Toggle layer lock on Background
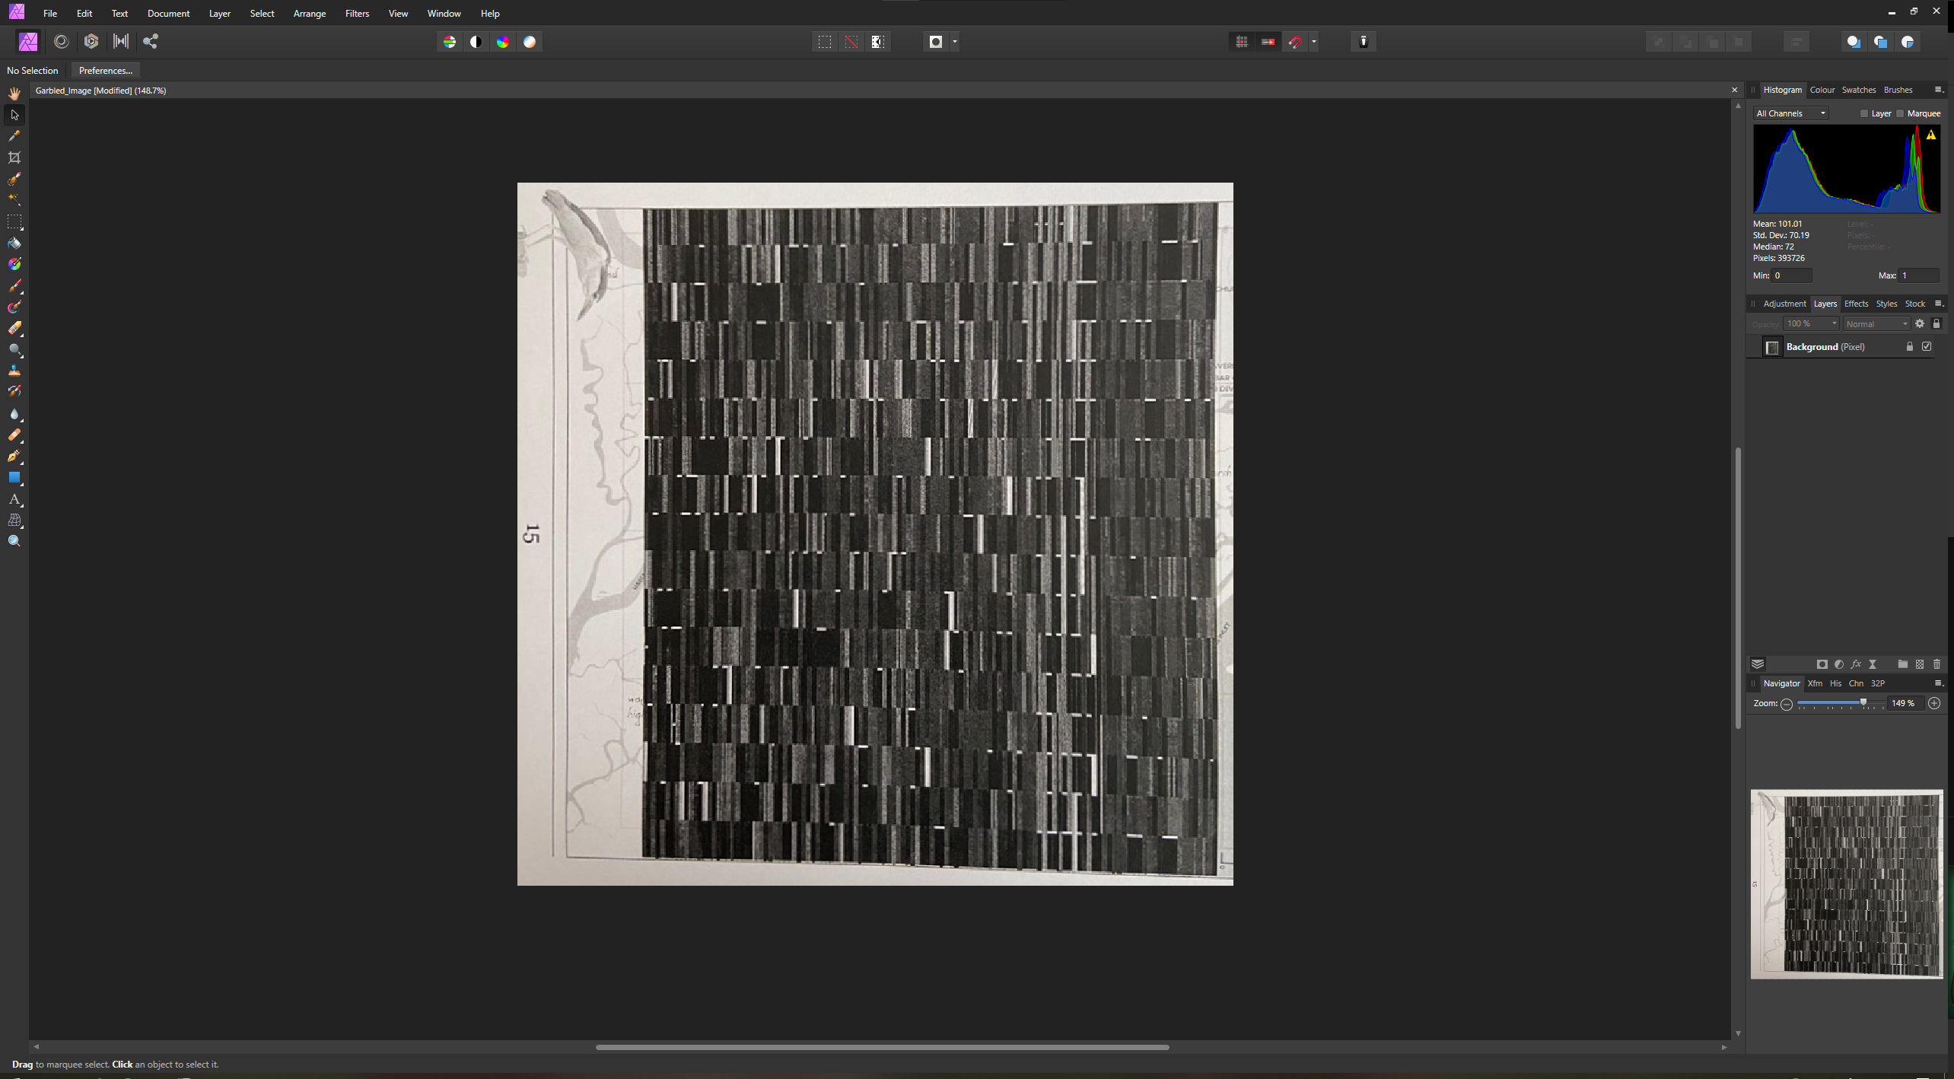Screen dimensions: 1954x1079 [1909, 347]
